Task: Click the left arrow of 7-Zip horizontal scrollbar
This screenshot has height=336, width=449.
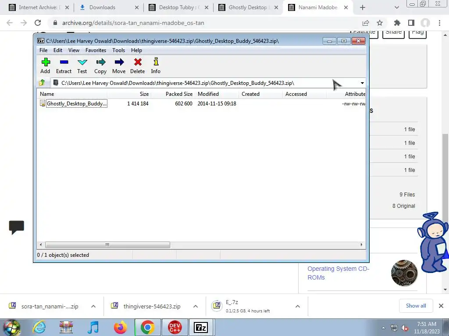Action: (x=41, y=245)
